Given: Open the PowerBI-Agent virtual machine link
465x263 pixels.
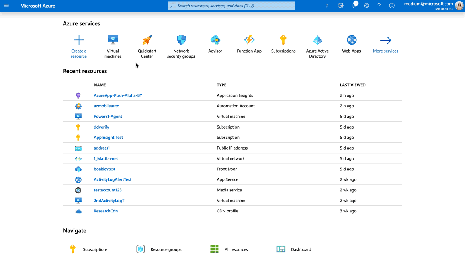Looking at the screenshot, I should [108, 117].
